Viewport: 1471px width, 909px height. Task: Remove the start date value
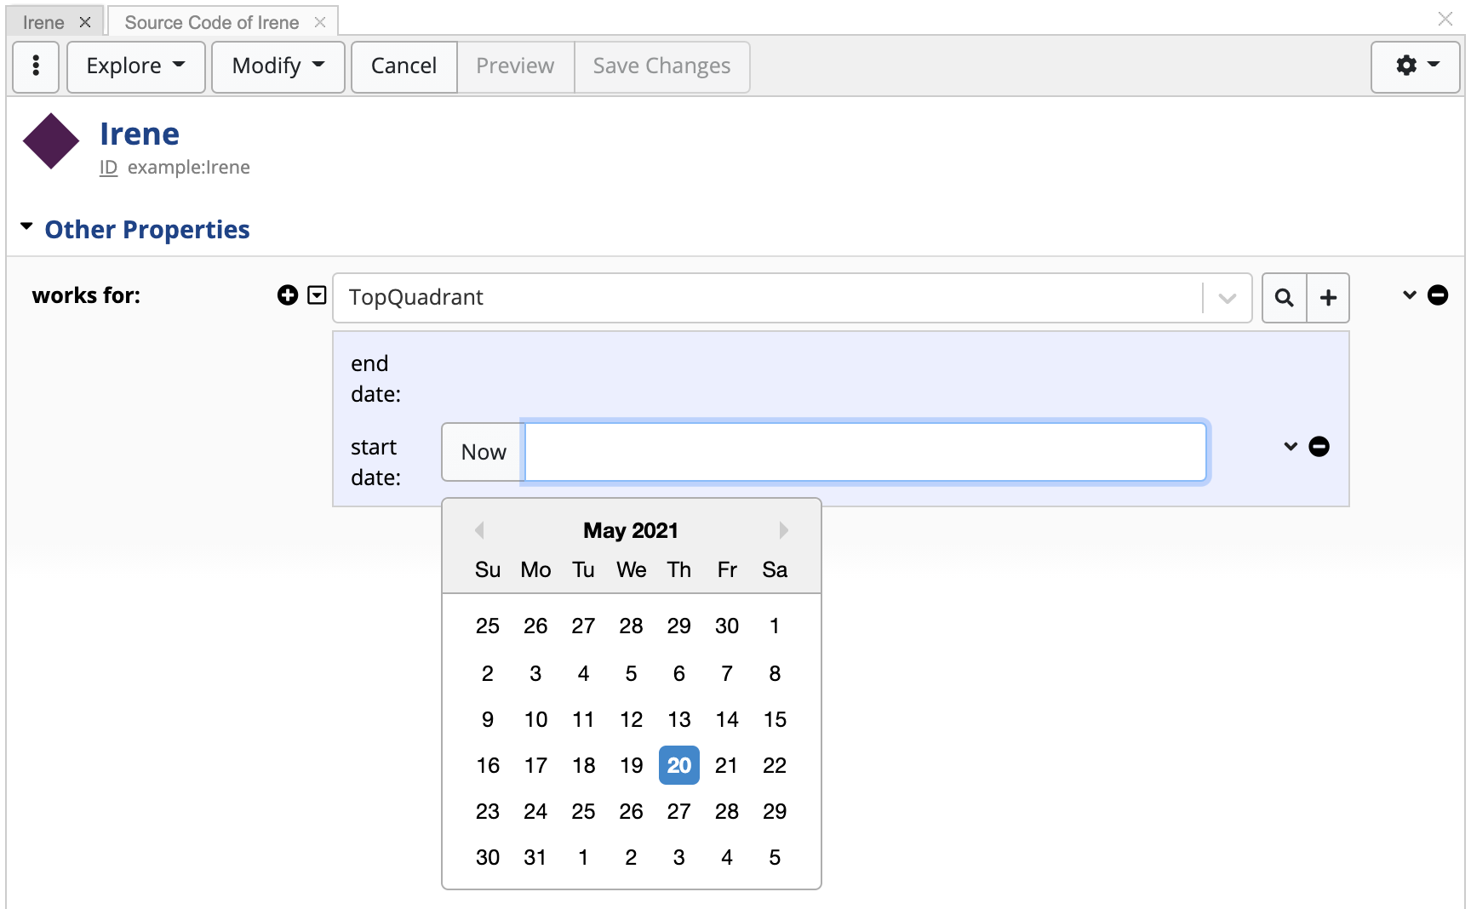click(1319, 447)
